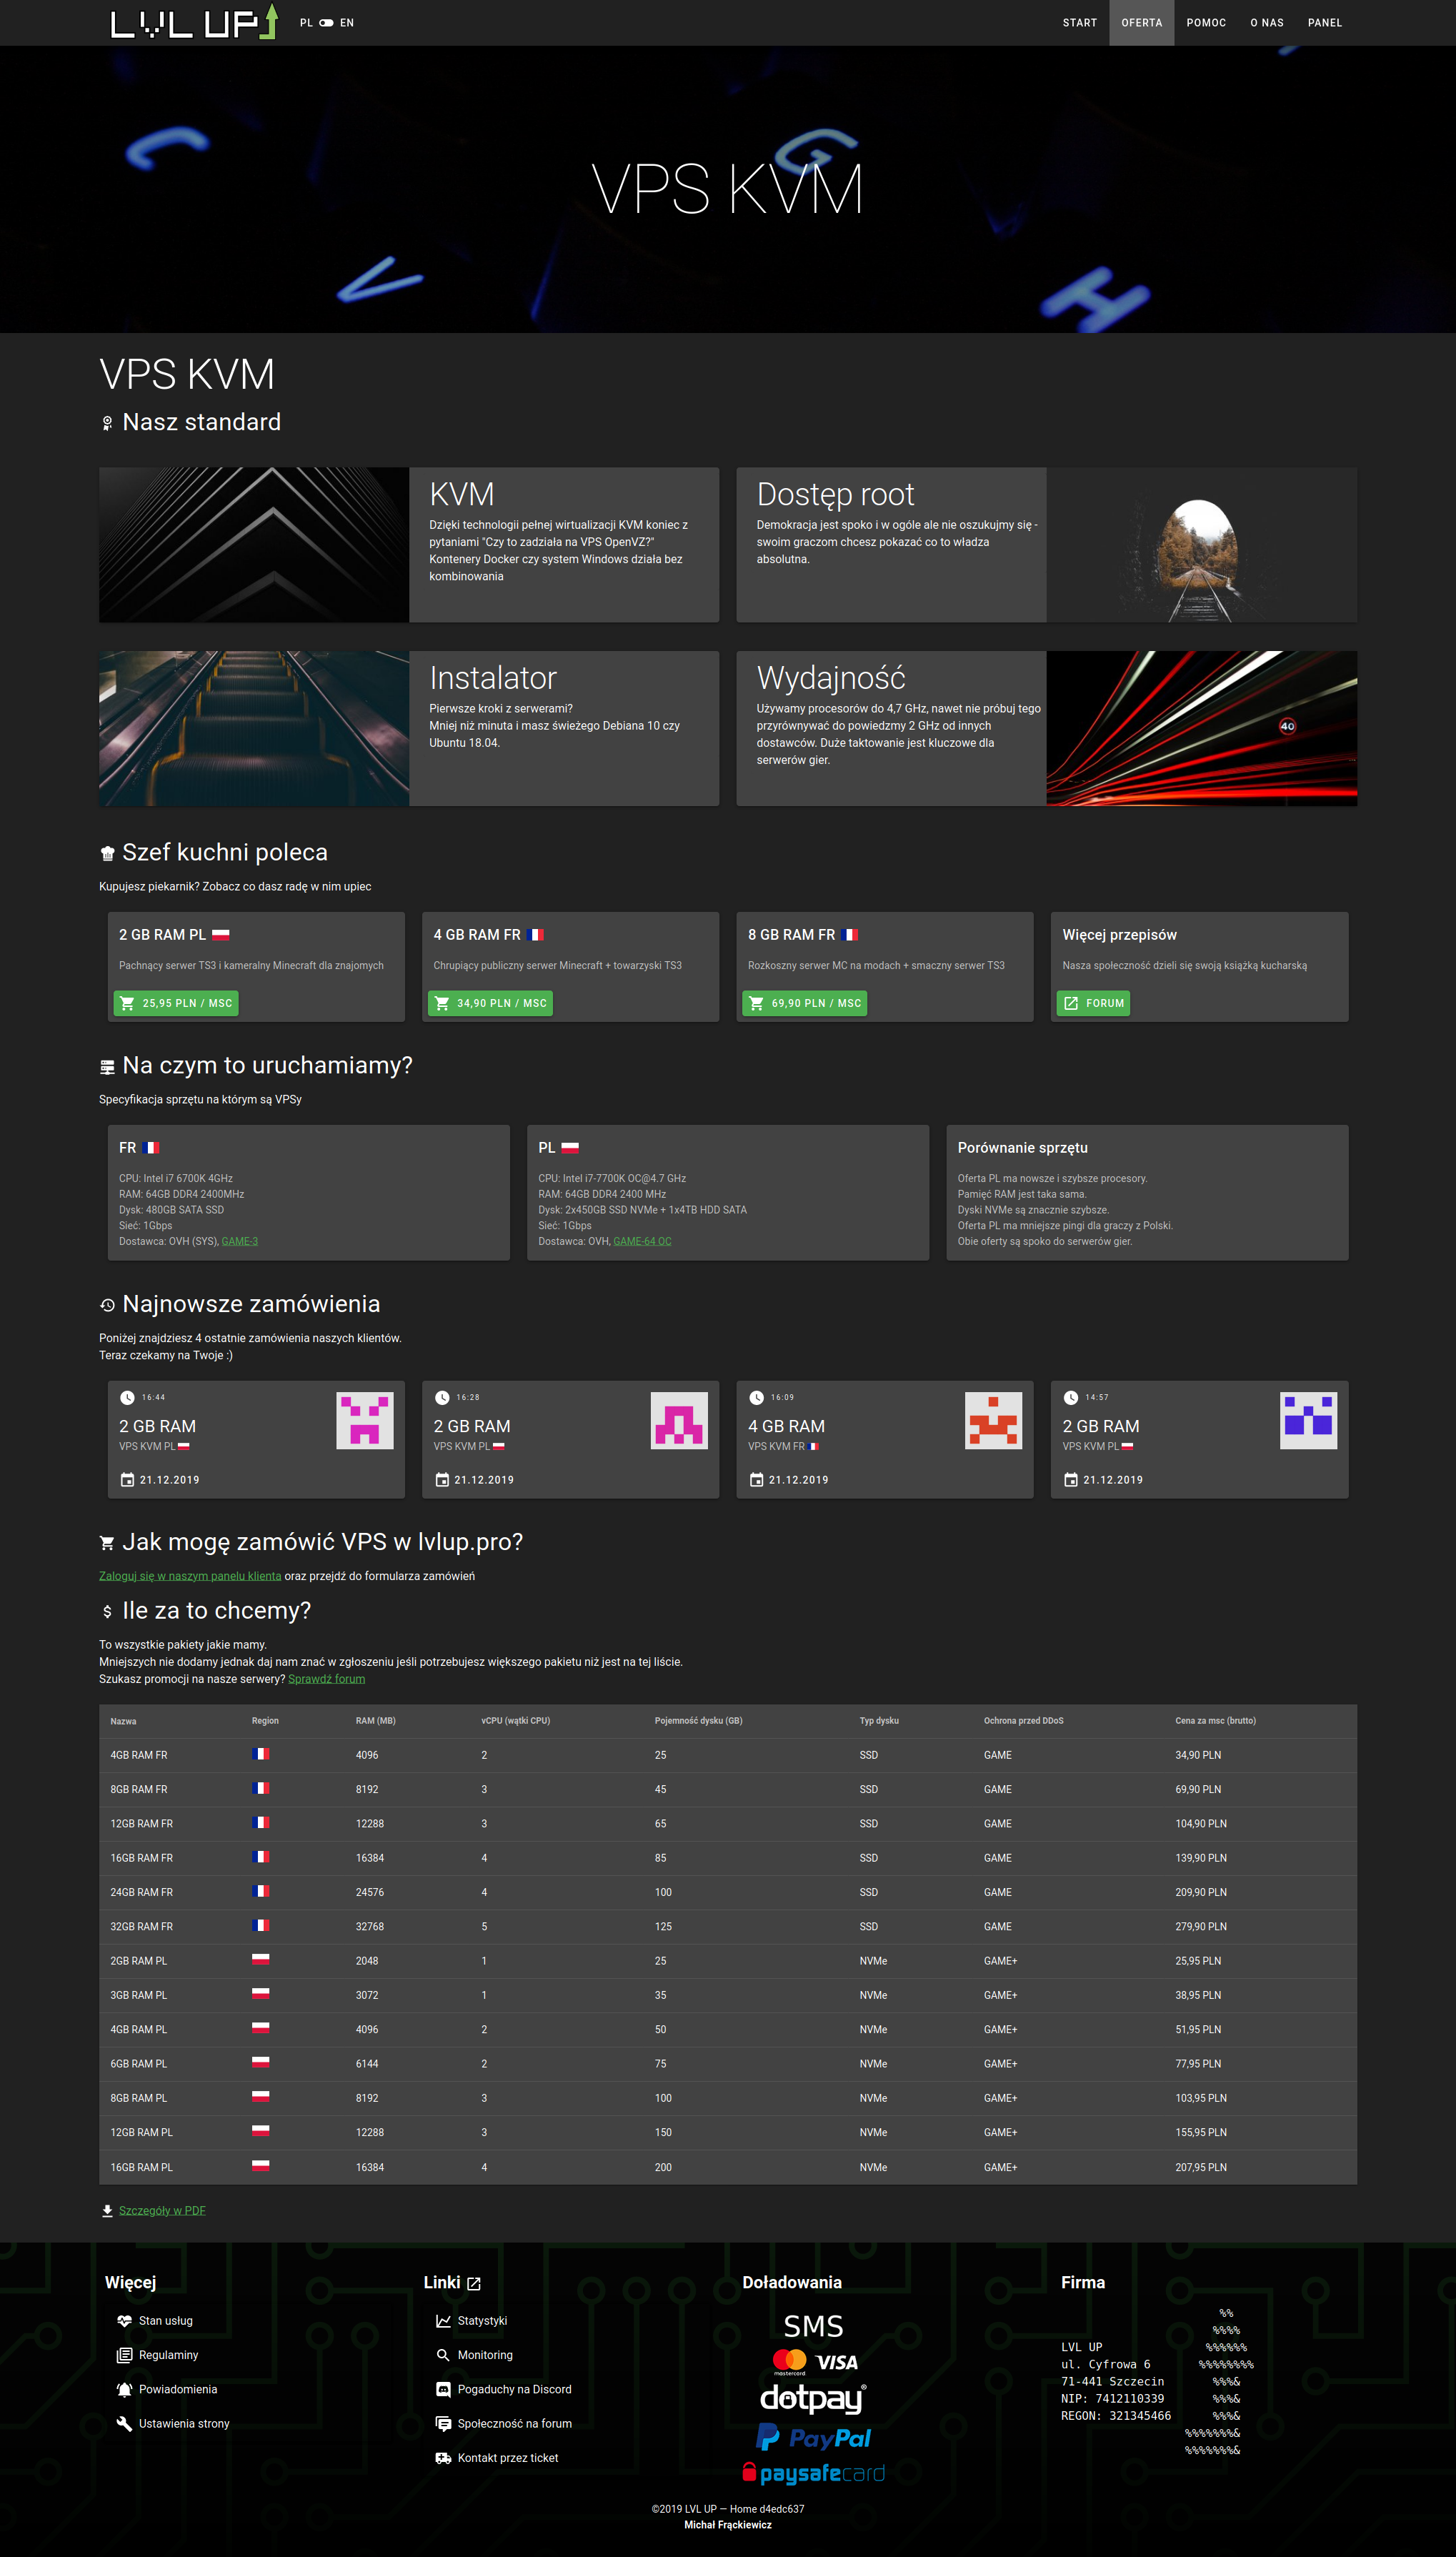Order 2 GB RAM PL for 25,95 PLN

[x=176, y=1003]
